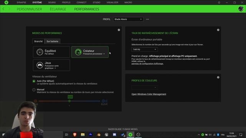Open volume control tray icon
This screenshot has height=138, width=246.
pos(210,135)
